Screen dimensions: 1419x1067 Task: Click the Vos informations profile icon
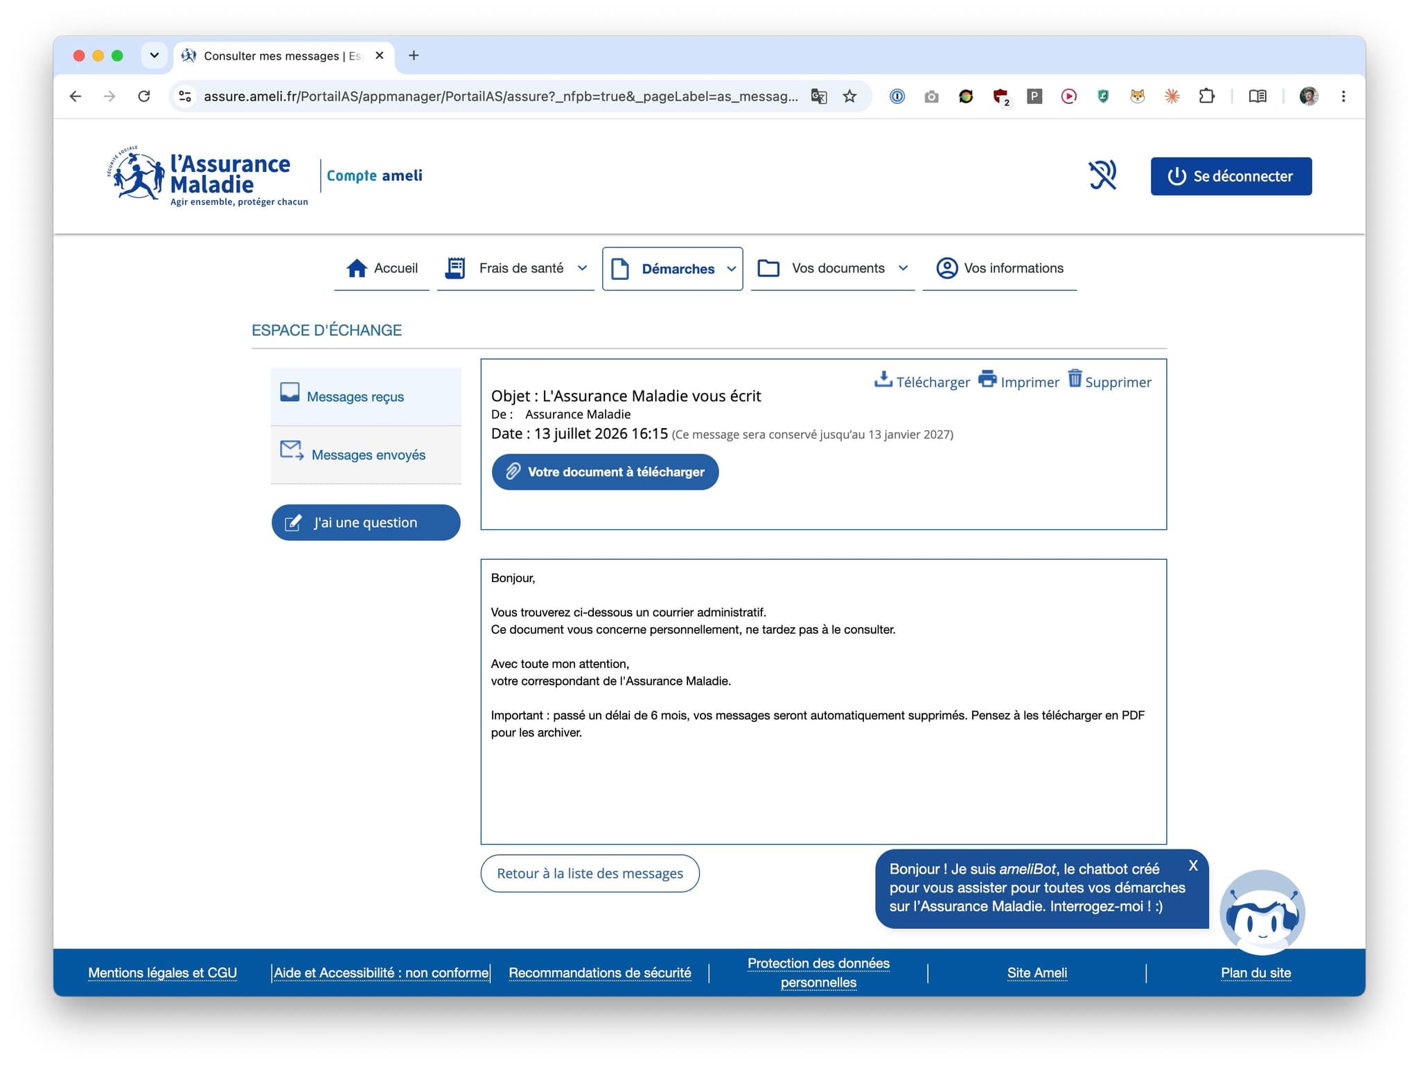click(x=946, y=268)
